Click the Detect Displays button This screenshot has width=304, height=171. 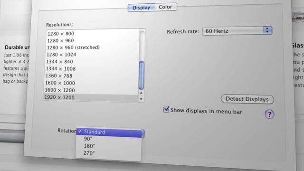(247, 99)
